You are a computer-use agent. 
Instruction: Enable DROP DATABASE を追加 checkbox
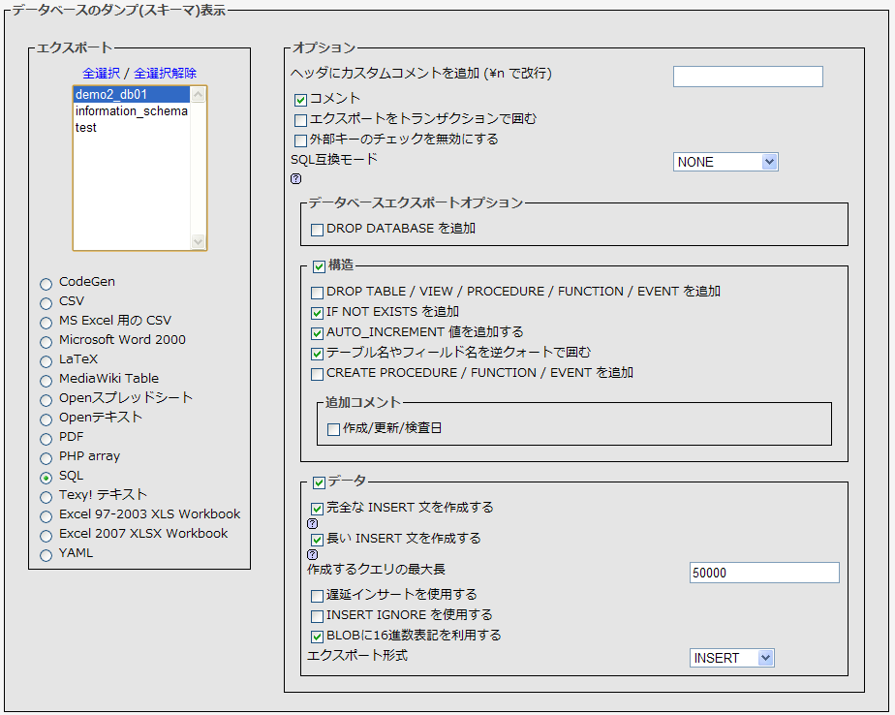coord(317,230)
